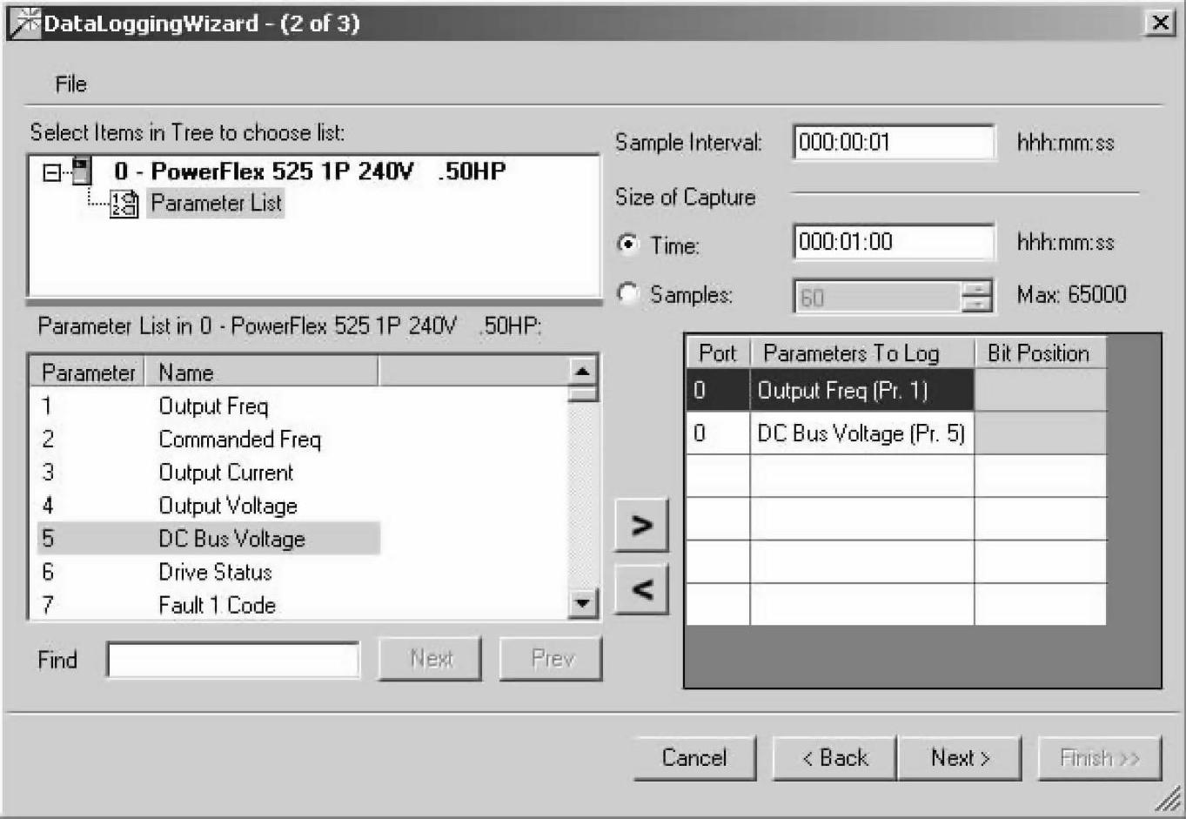Click Port cell of DC Bus Voltage row

point(718,433)
